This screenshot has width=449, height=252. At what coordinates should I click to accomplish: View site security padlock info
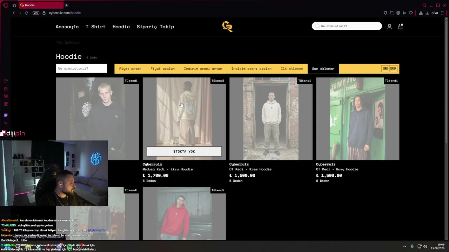tap(44, 13)
